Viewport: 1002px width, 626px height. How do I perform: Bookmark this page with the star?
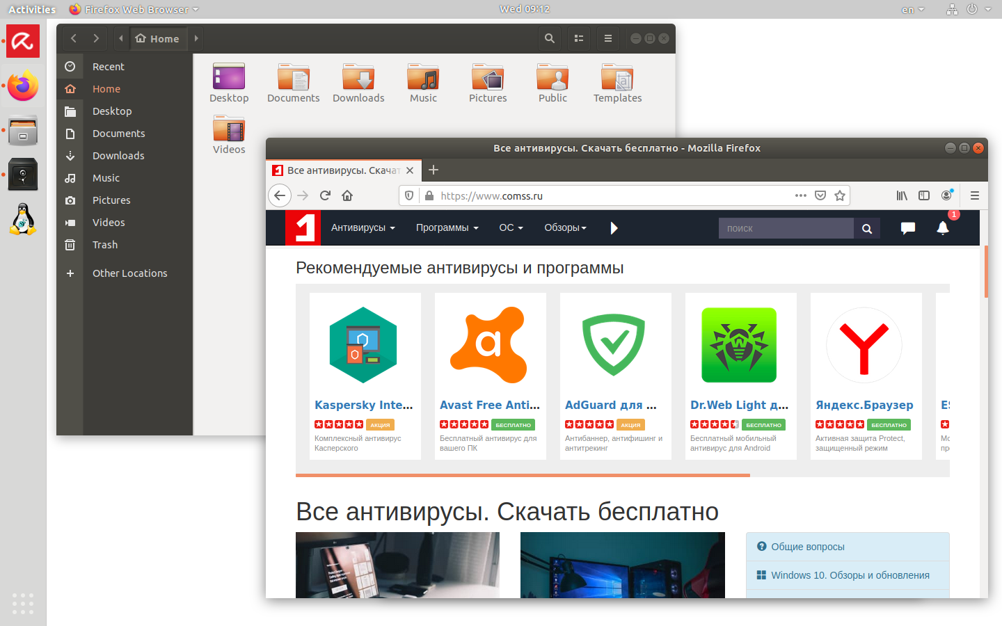coord(840,195)
